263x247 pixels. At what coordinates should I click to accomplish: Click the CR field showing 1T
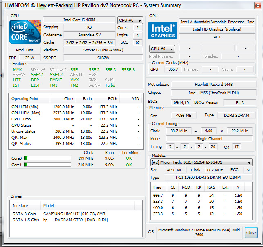pos(236,147)
